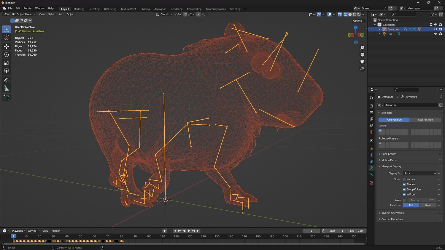Open Object Data armature properties tab
Image resolution: width=445 pixels, height=250 pixels.
point(371,168)
